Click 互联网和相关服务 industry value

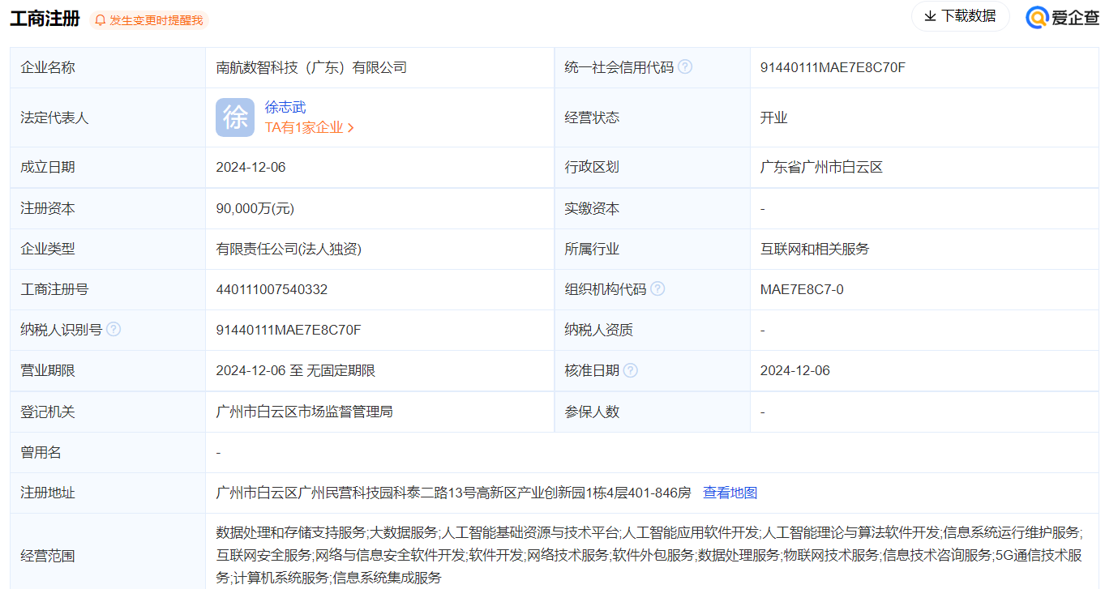(x=815, y=249)
